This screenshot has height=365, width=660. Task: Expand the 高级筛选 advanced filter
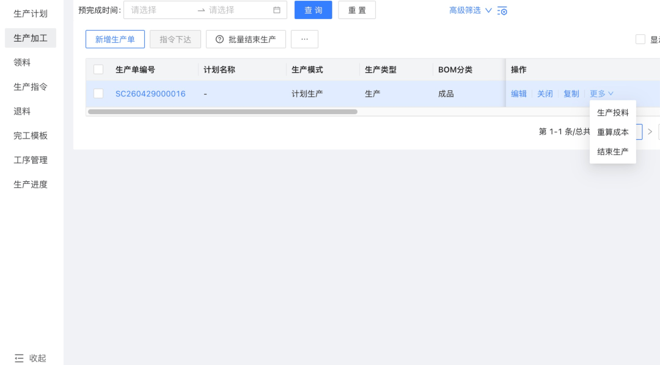click(470, 10)
